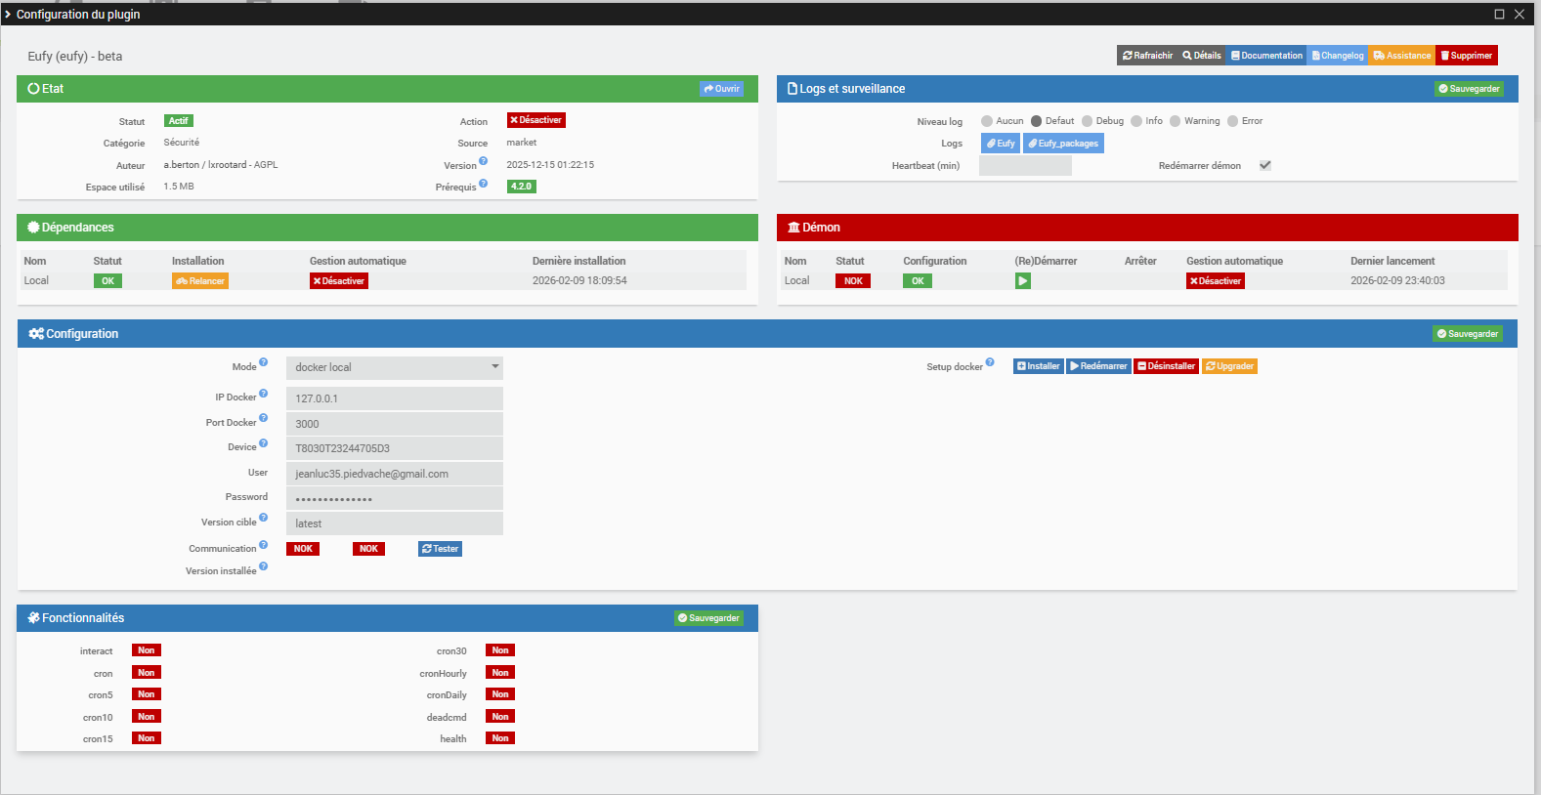Viewport: 1541px width, 795px height.
Task: Click help icon beside Version installée
Action: point(263,566)
